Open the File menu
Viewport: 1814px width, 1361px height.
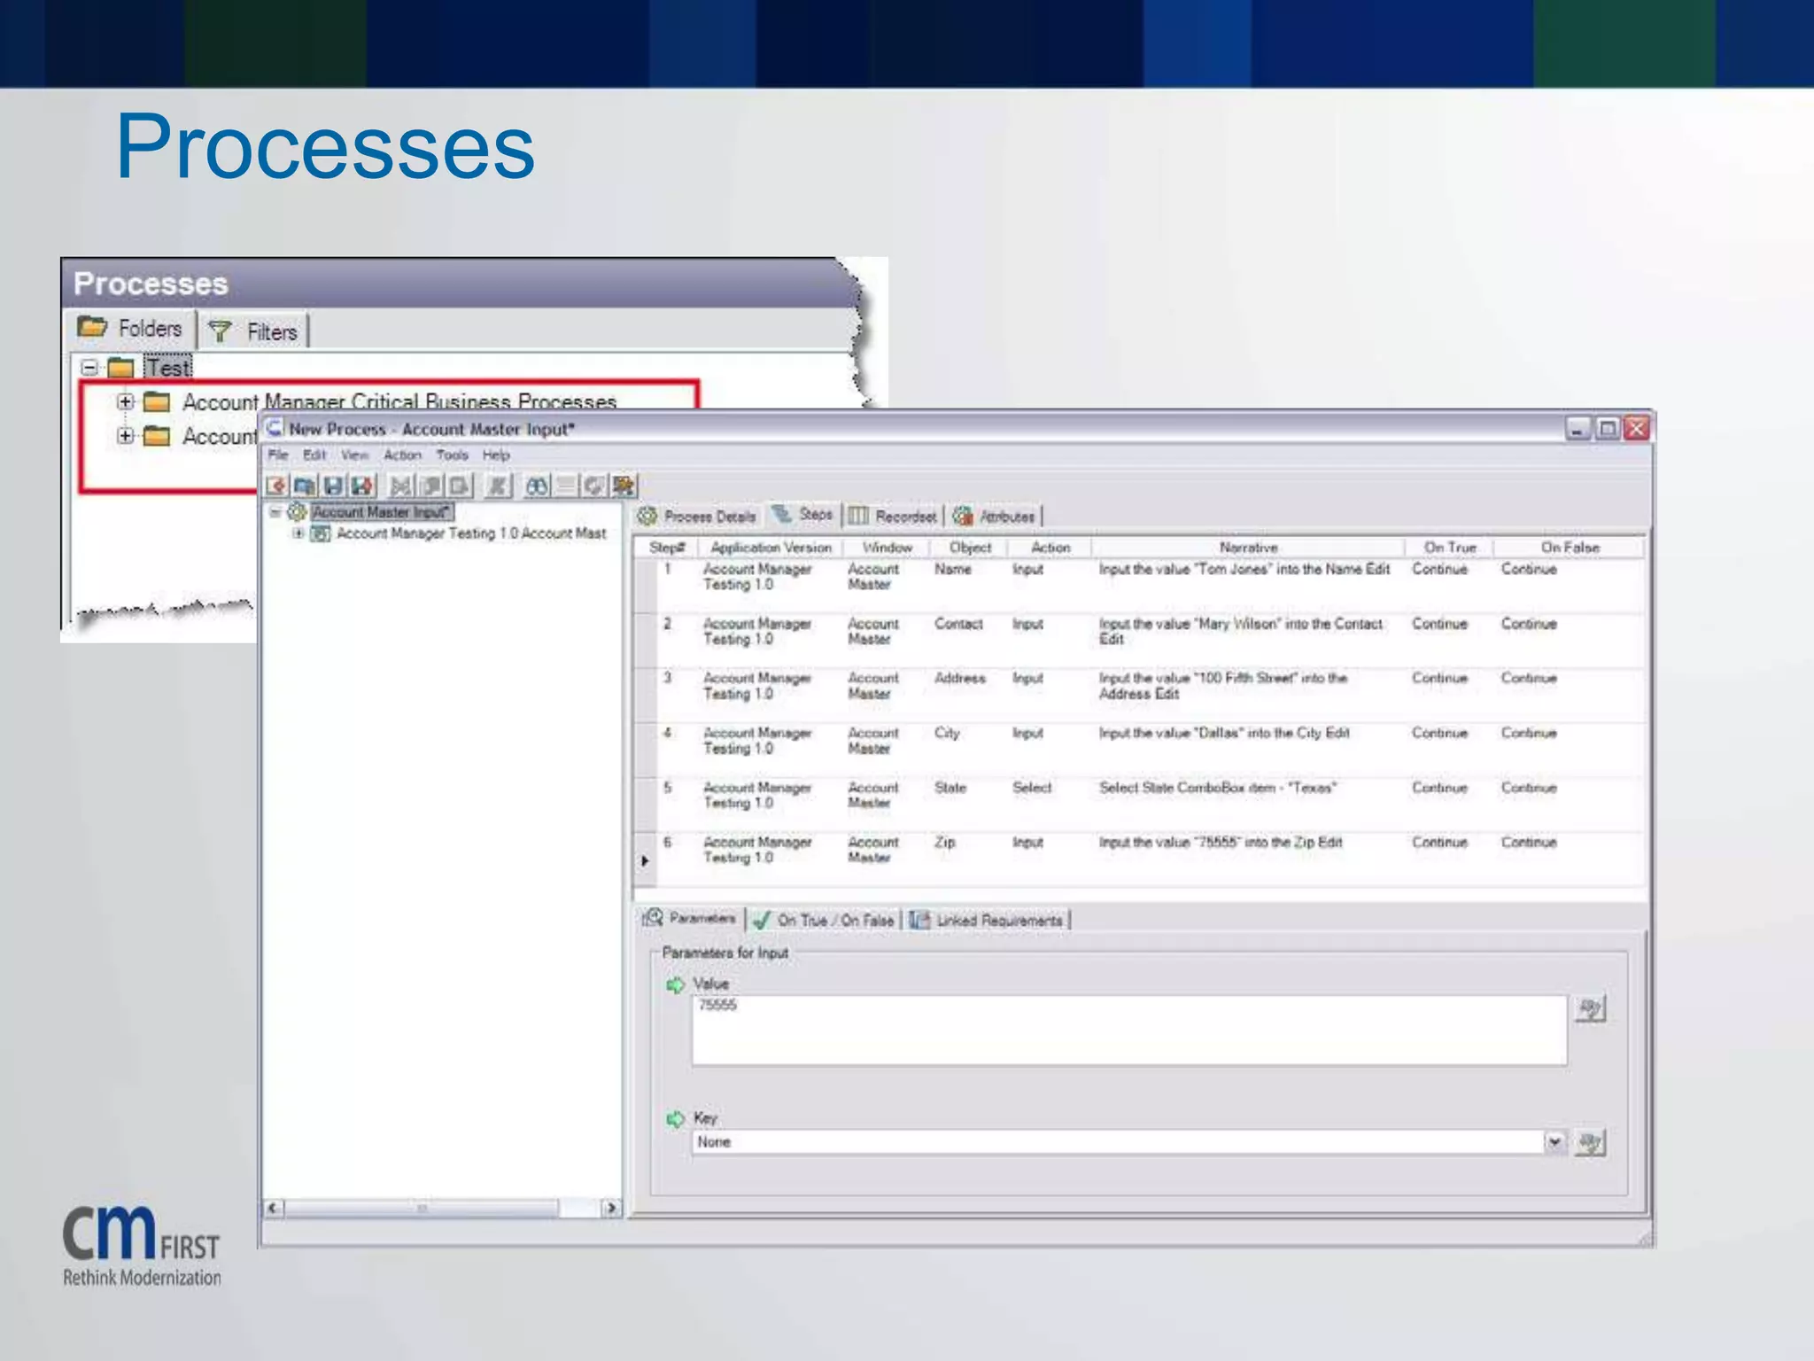click(278, 455)
